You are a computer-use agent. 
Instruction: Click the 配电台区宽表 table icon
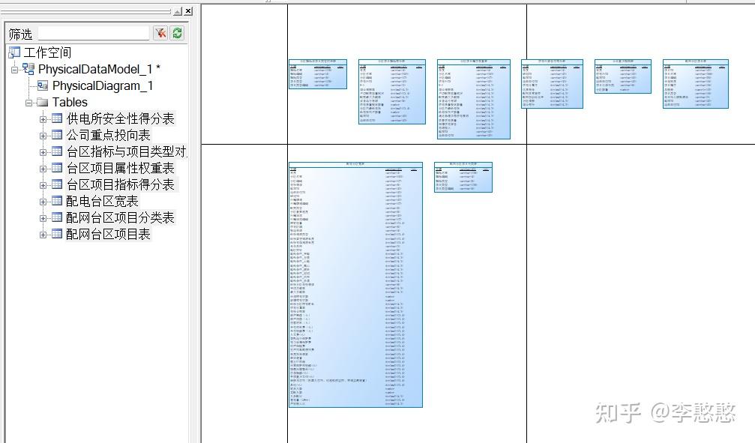[56, 200]
